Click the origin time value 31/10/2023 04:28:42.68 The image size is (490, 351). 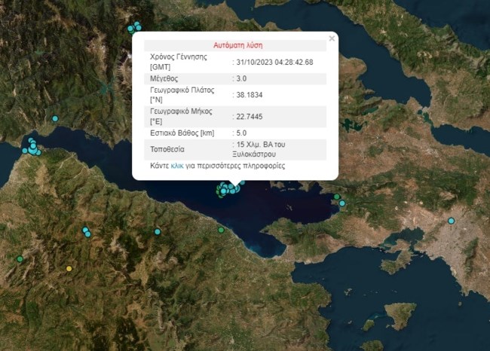point(275,62)
